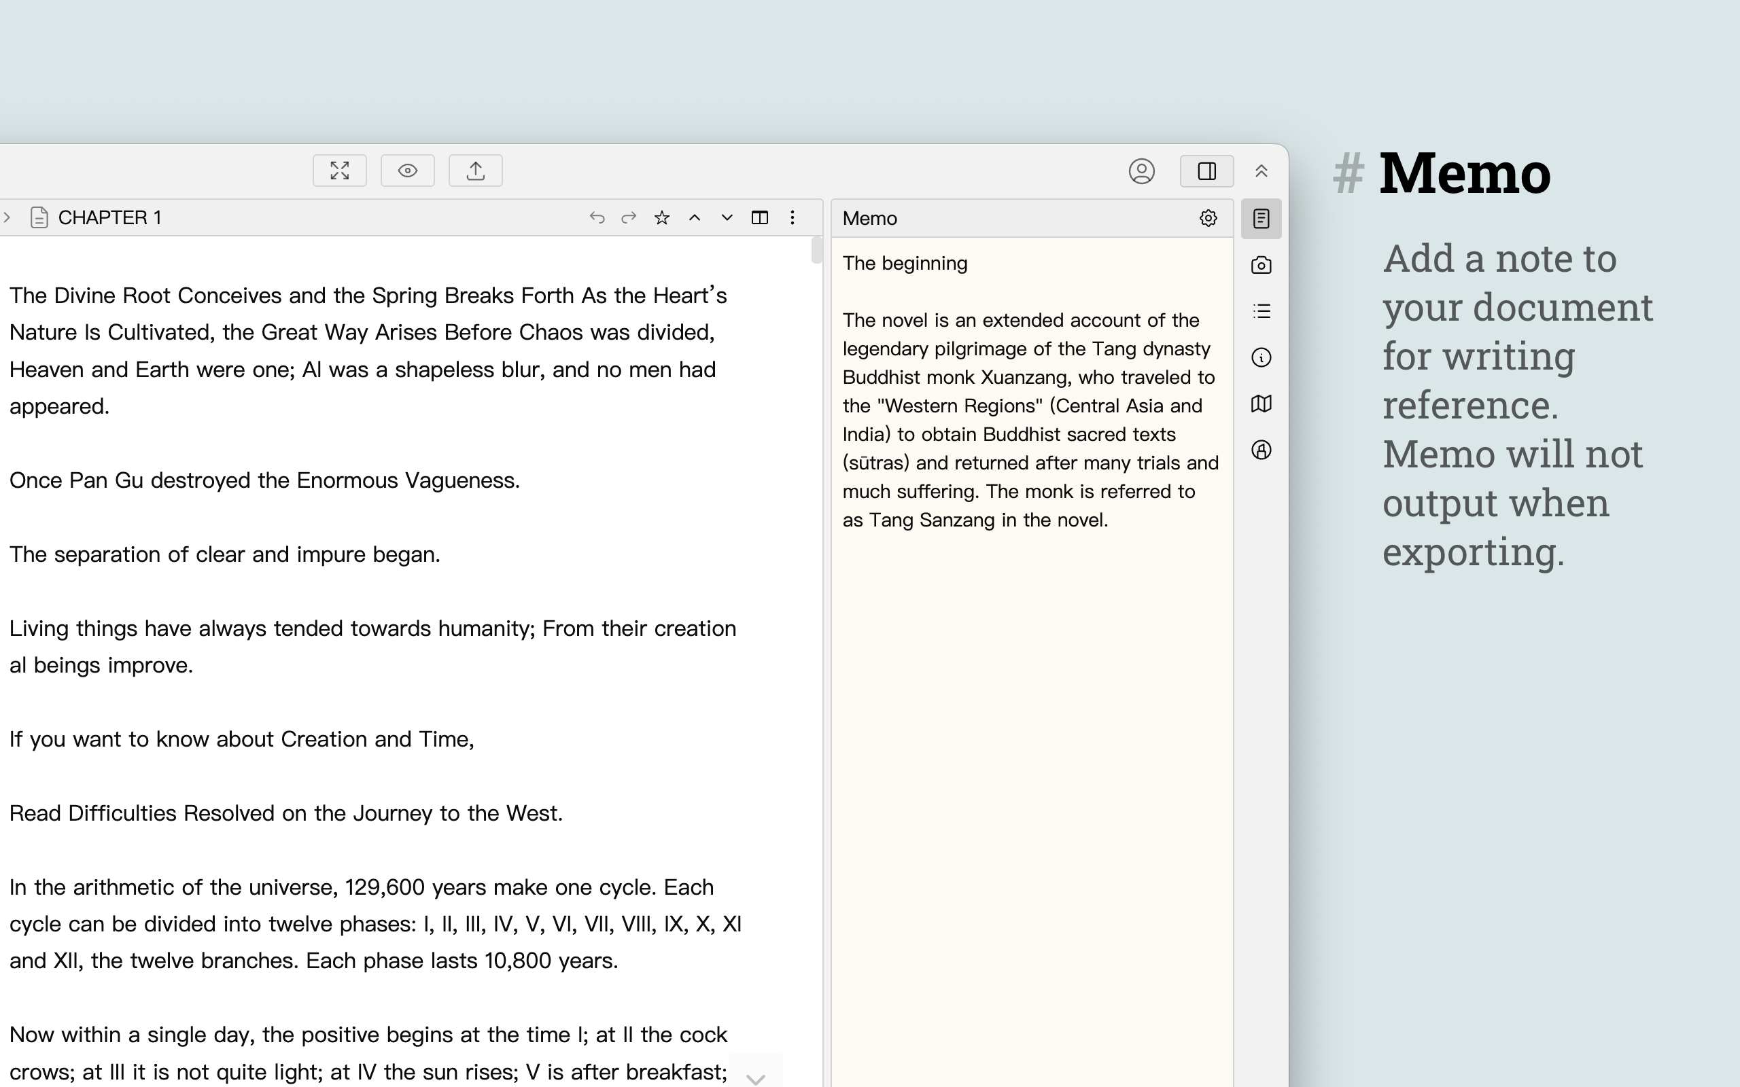This screenshot has width=1740, height=1087.
Task: Enter fullscreen focus mode
Action: [x=339, y=171]
